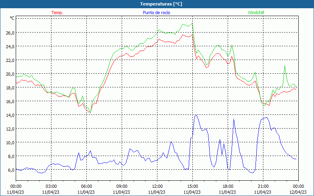Click the "03:00" x-axis time label

pyautogui.click(x=51, y=186)
